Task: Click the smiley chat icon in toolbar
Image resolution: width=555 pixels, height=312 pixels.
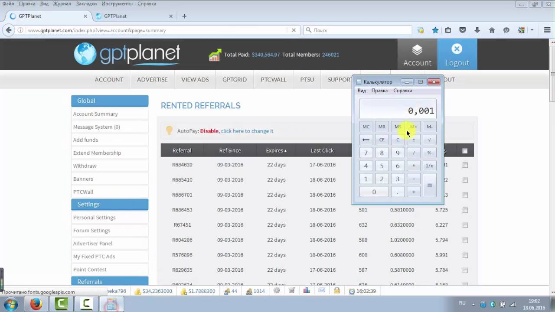Action: click(506, 30)
